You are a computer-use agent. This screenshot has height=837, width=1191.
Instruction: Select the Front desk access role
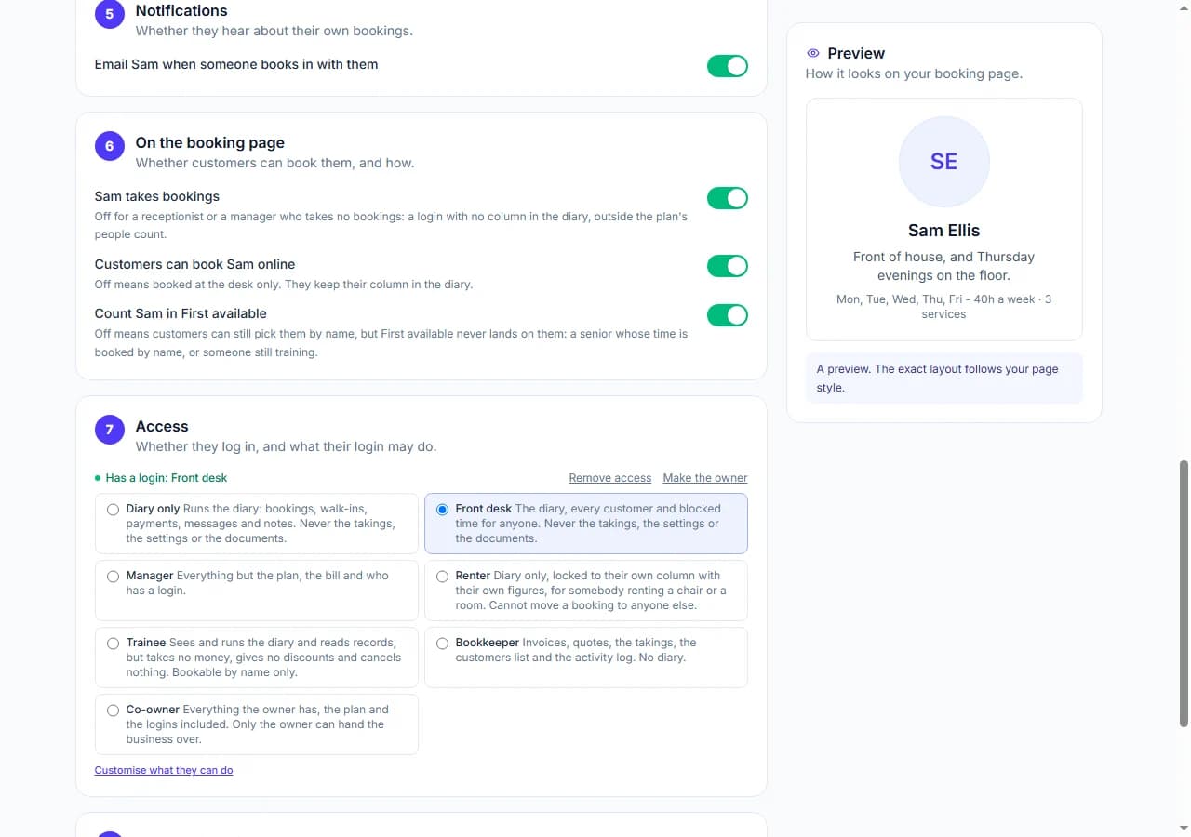[586, 524]
